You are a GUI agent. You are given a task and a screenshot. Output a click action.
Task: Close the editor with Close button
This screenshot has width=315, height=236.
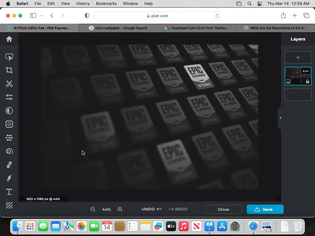click(x=223, y=209)
